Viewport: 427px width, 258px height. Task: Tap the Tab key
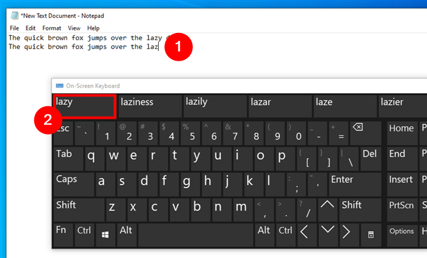[x=69, y=159]
